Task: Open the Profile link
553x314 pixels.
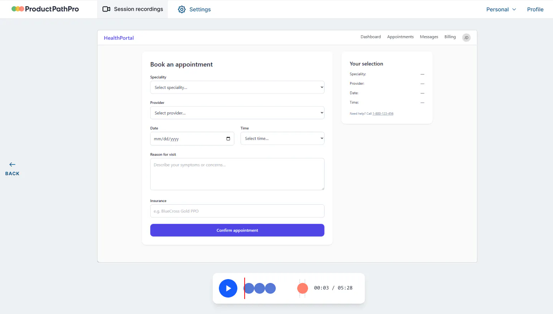Action: coord(535,9)
